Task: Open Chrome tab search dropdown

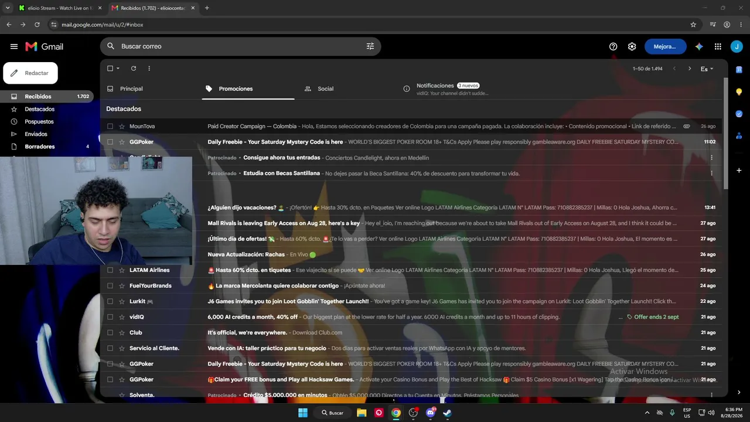Action: [x=8, y=8]
